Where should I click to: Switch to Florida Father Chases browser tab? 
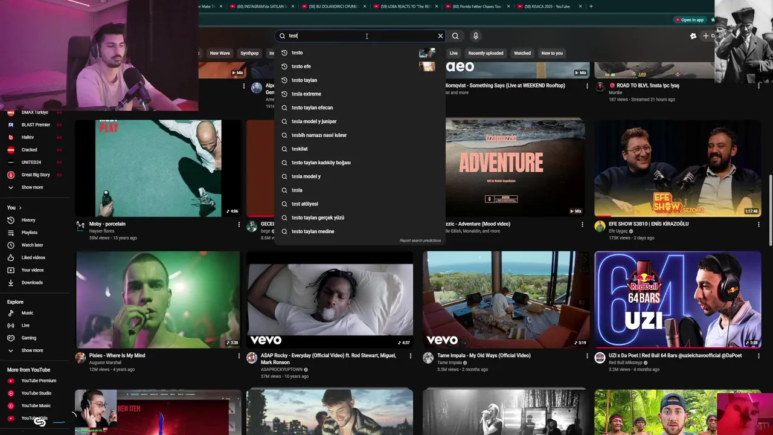[477, 6]
